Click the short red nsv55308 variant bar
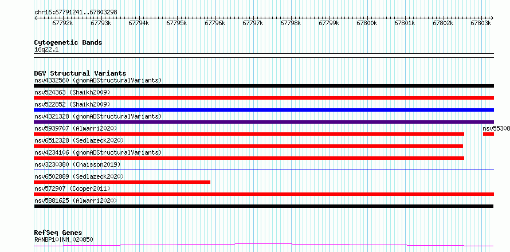510x252 pixels. click(489, 134)
